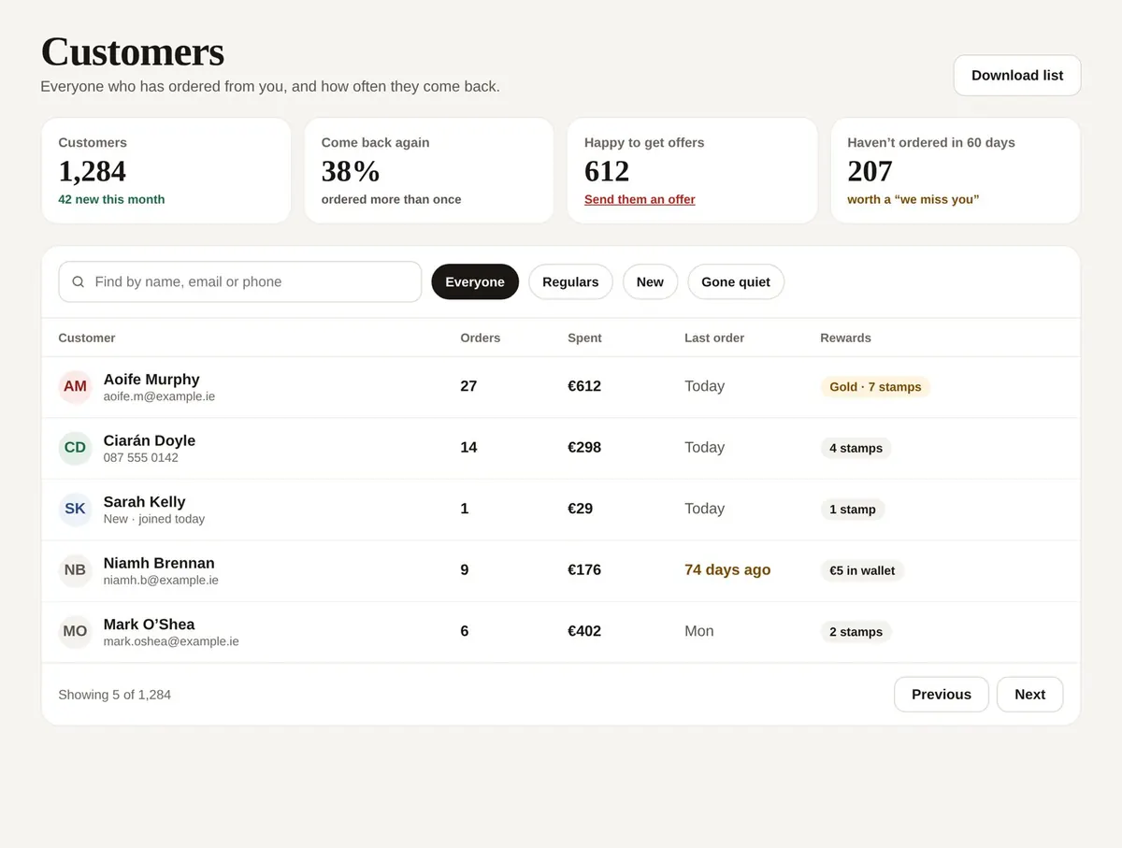This screenshot has height=848, width=1122.
Task: Click the ordered more than once text
Action: tap(391, 199)
